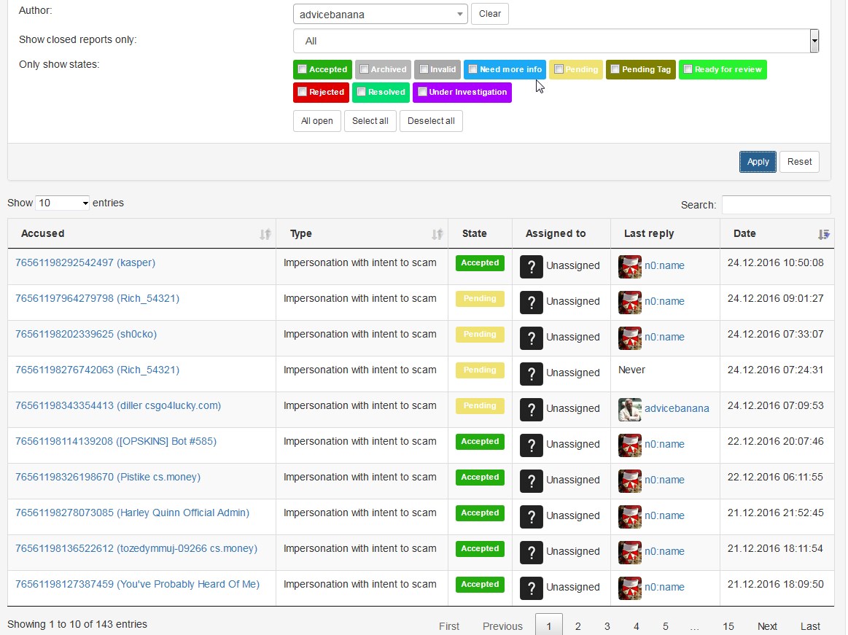
Task: Open report for Harley Quinn Official Admin
Action: click(x=132, y=513)
